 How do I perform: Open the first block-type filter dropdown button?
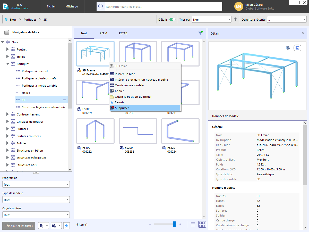(44, 226)
